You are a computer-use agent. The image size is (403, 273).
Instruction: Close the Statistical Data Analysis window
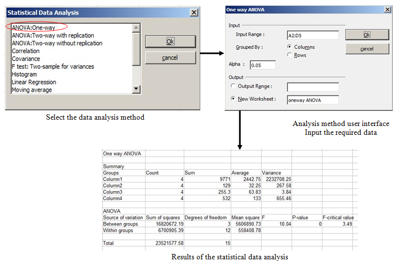tap(194, 13)
